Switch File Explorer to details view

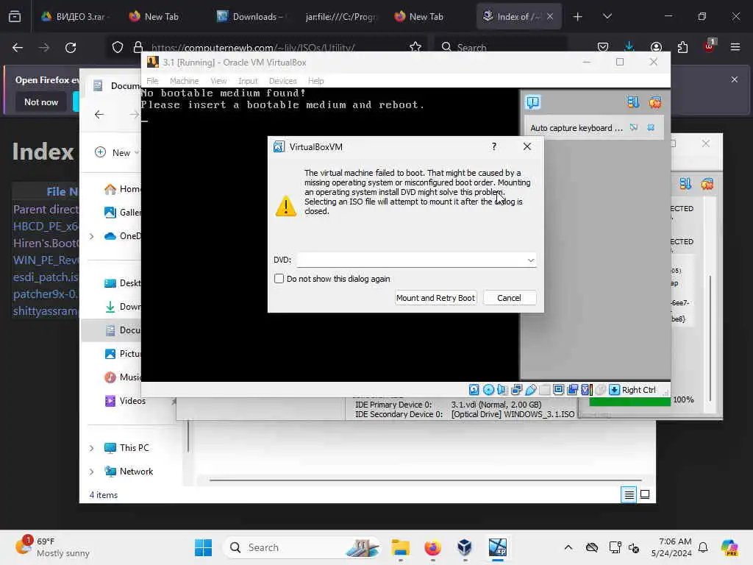click(x=629, y=494)
